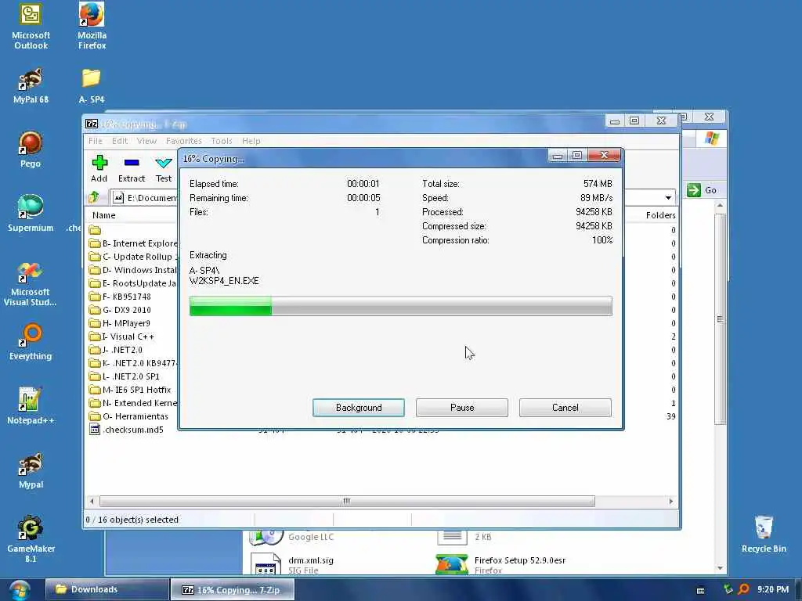Select J- .NET2.0 folder
Viewport: 802px width, 601px height.
coord(116,350)
